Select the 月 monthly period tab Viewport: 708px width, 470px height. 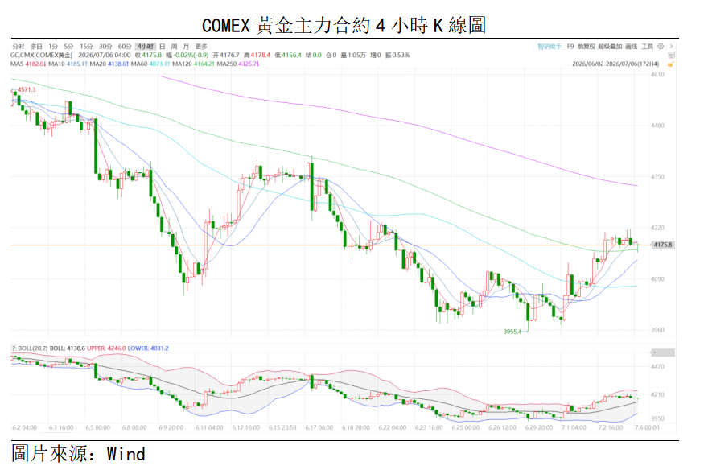(x=186, y=47)
